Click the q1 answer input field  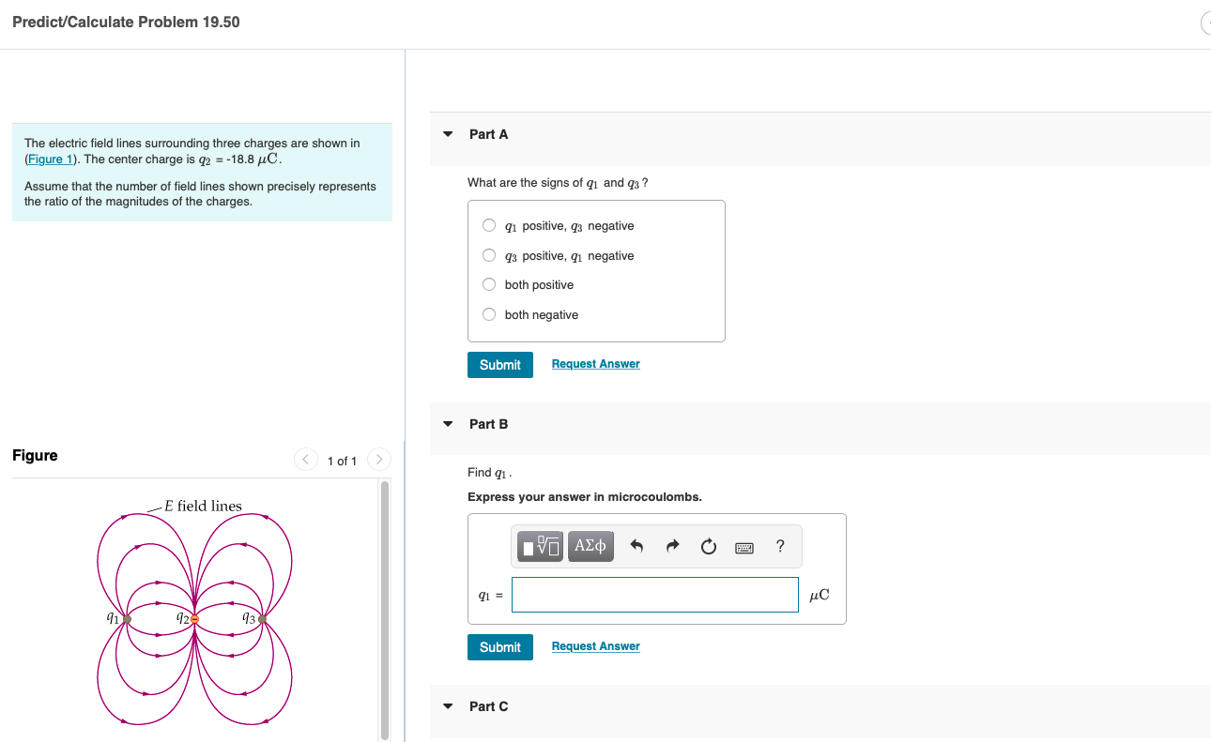point(655,595)
